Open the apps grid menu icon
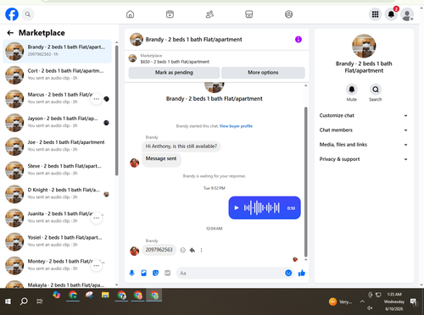 point(375,14)
